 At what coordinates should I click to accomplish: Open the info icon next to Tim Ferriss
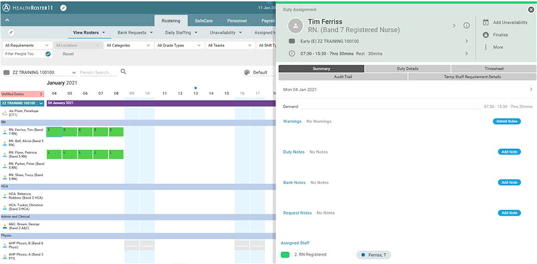click(466, 25)
